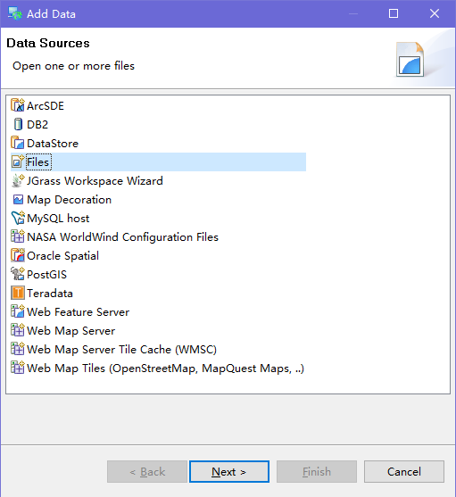Select the highlighted Files entry
Screen dimensions: 456x497
click(x=159, y=162)
